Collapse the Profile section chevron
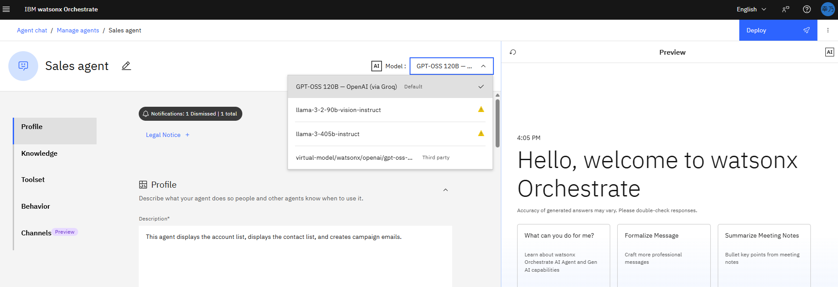The width and height of the screenshot is (838, 287). coord(445,190)
